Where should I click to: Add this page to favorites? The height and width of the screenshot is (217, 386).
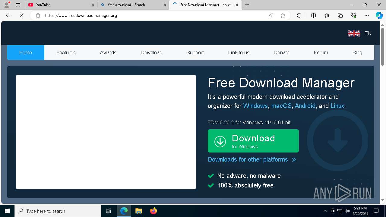pos(283,15)
